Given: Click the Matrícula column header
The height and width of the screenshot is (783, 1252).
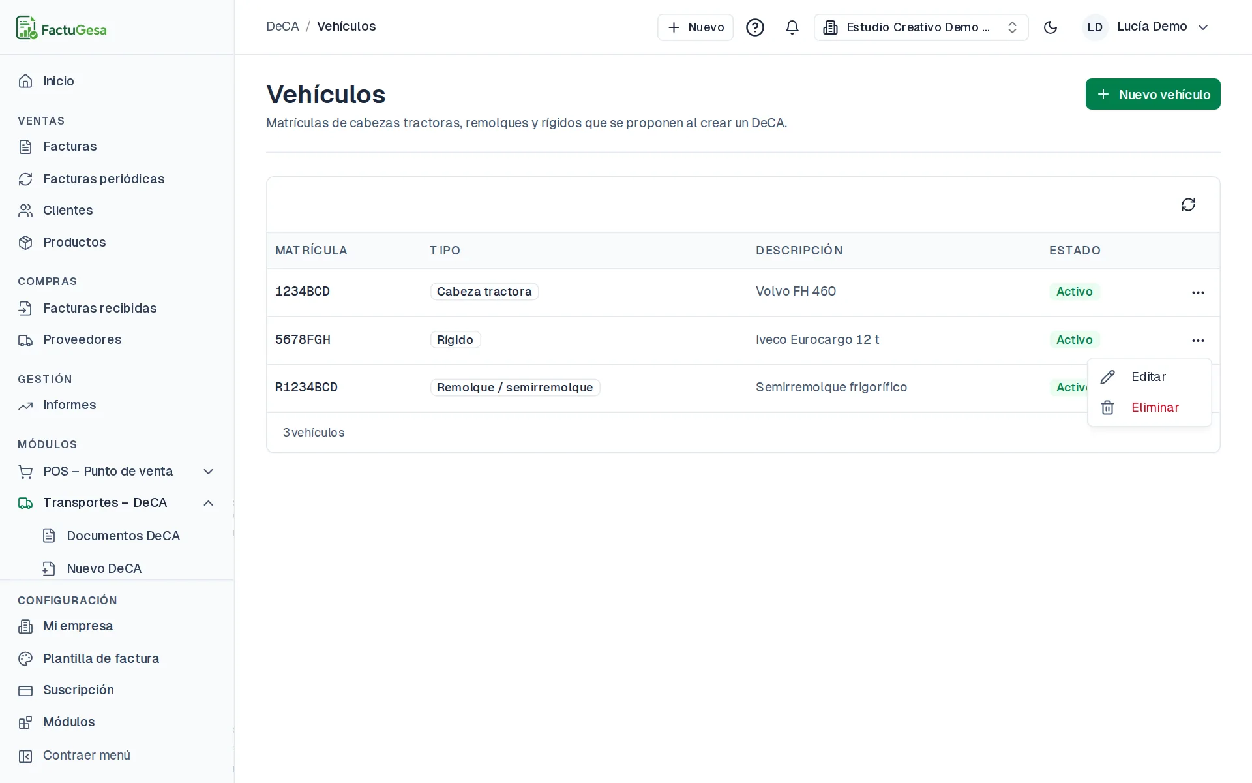Looking at the screenshot, I should (x=311, y=251).
